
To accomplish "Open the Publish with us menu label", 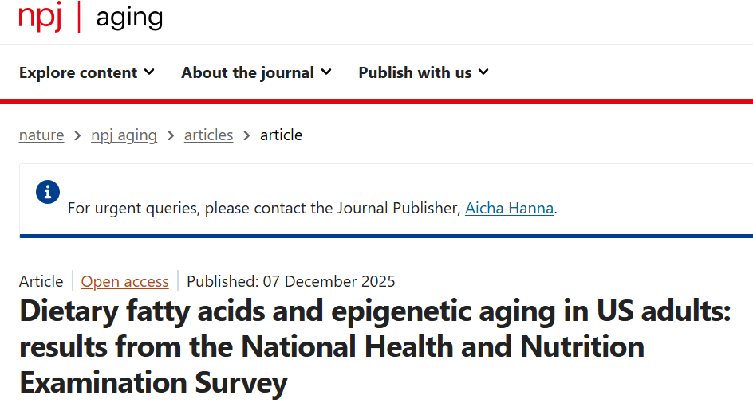I will click(415, 72).
